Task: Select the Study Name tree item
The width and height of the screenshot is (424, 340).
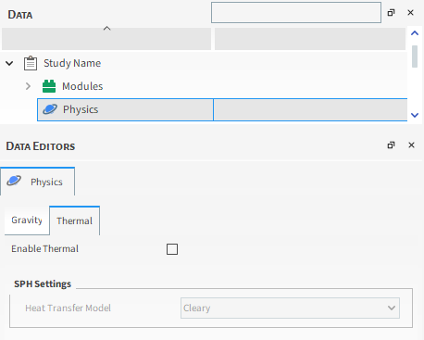Action: 72,63
